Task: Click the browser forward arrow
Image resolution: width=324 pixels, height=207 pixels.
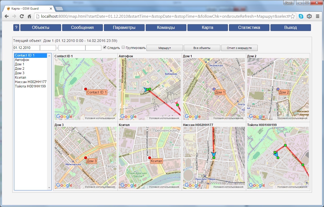Action: click(14, 16)
